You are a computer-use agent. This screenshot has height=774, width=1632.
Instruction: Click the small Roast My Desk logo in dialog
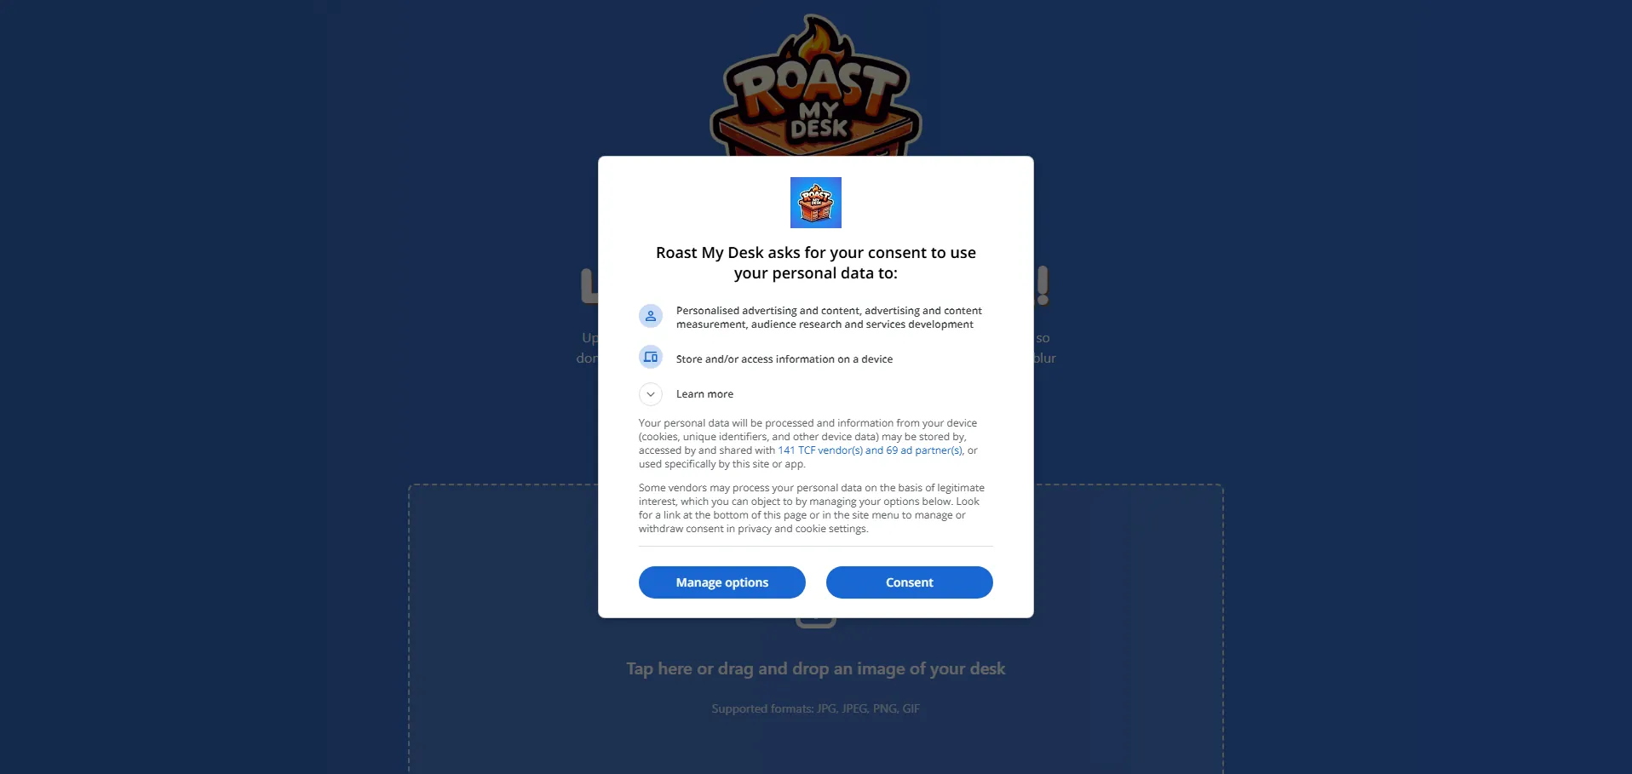(816, 203)
